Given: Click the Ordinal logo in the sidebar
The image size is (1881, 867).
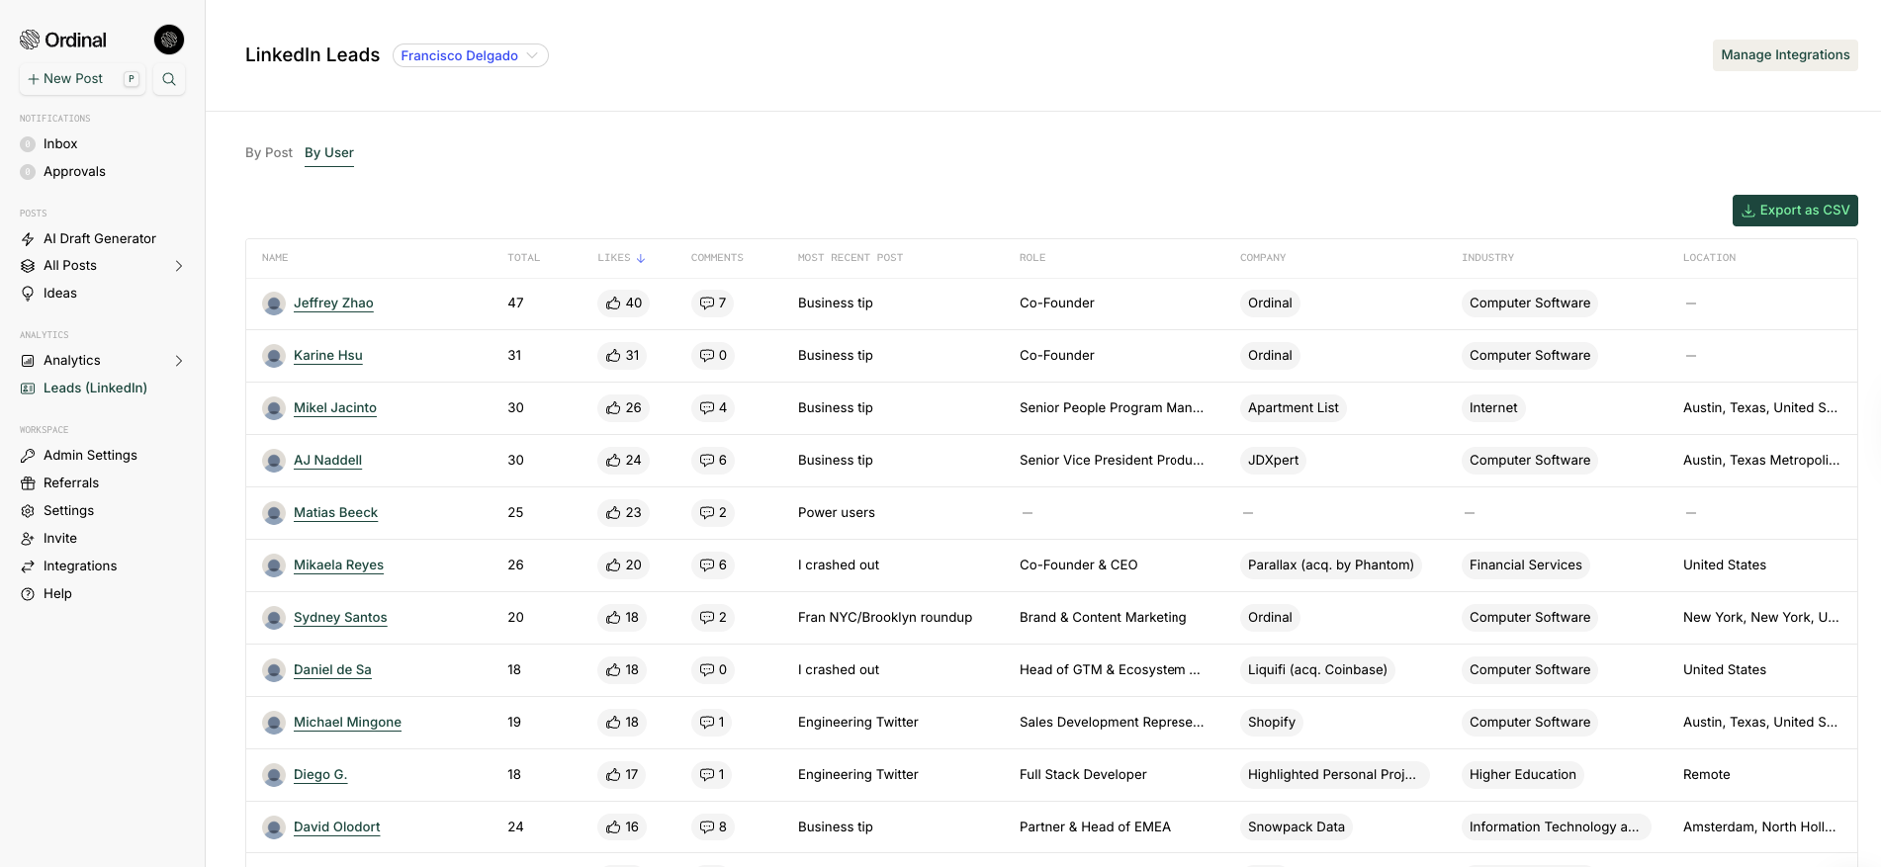Looking at the screenshot, I should coord(63,40).
